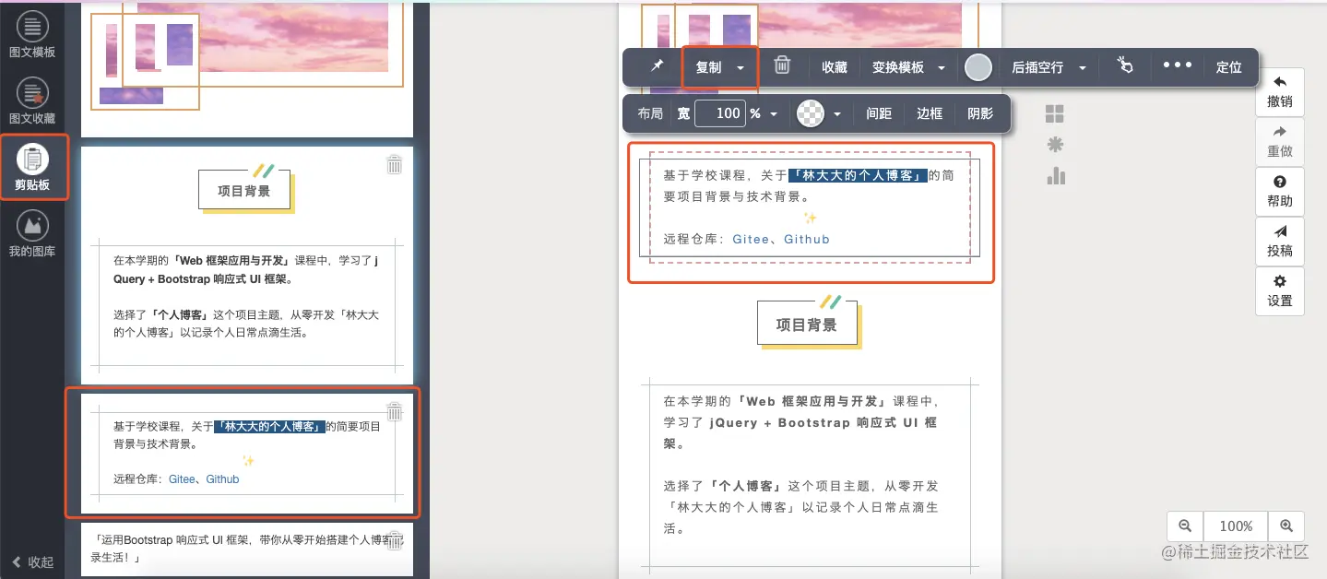
Task: Open the Gitee link in the editor
Action: [751, 239]
